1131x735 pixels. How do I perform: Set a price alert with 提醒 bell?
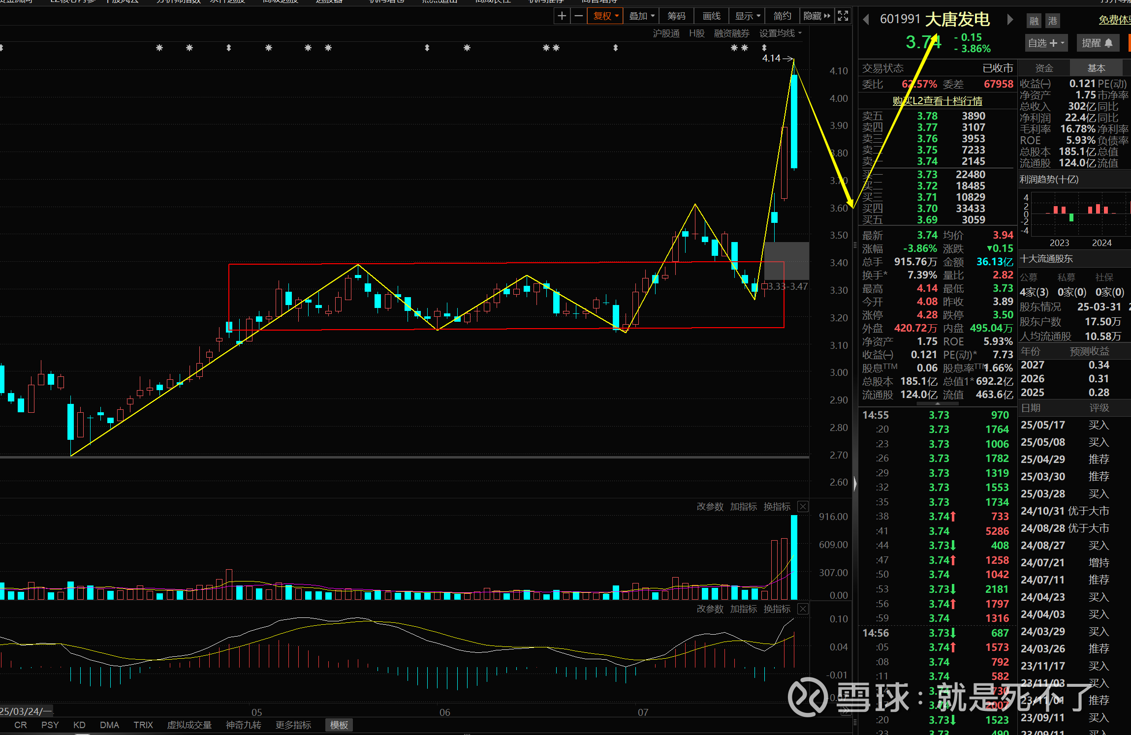(1098, 43)
